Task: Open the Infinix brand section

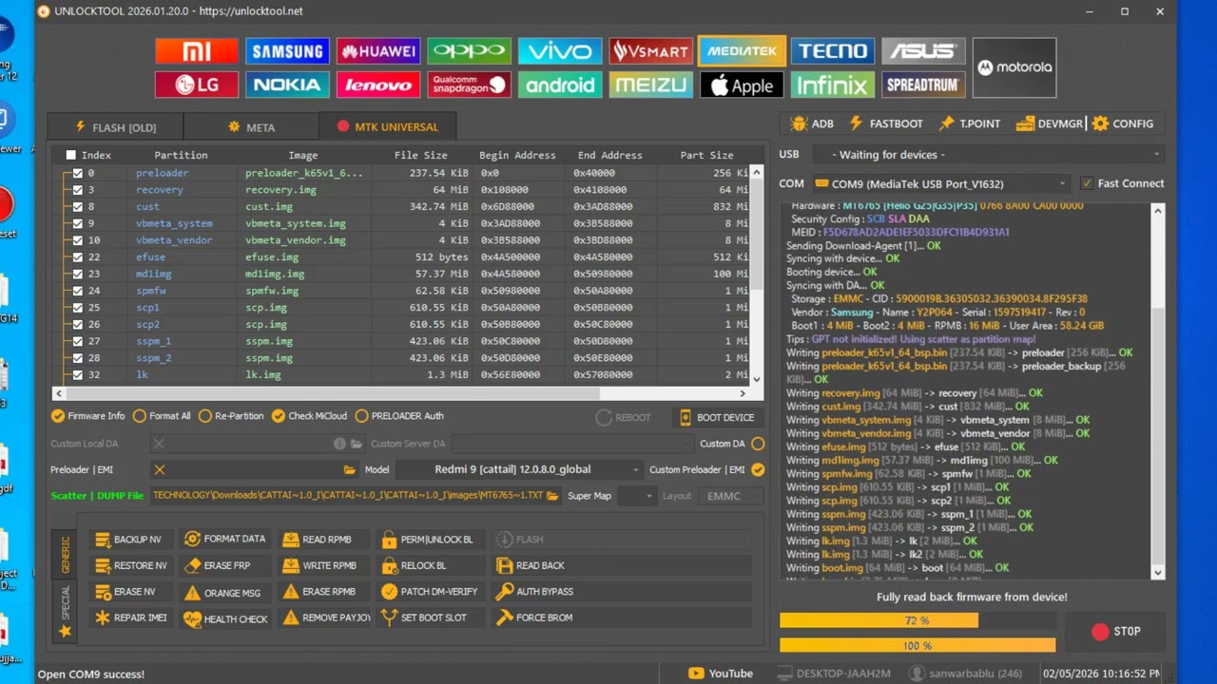Action: point(833,85)
